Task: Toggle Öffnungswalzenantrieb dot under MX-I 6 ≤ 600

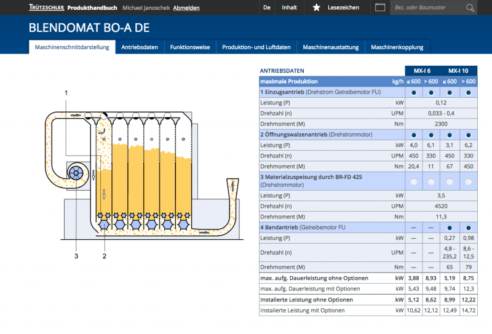Action: pos(414,135)
